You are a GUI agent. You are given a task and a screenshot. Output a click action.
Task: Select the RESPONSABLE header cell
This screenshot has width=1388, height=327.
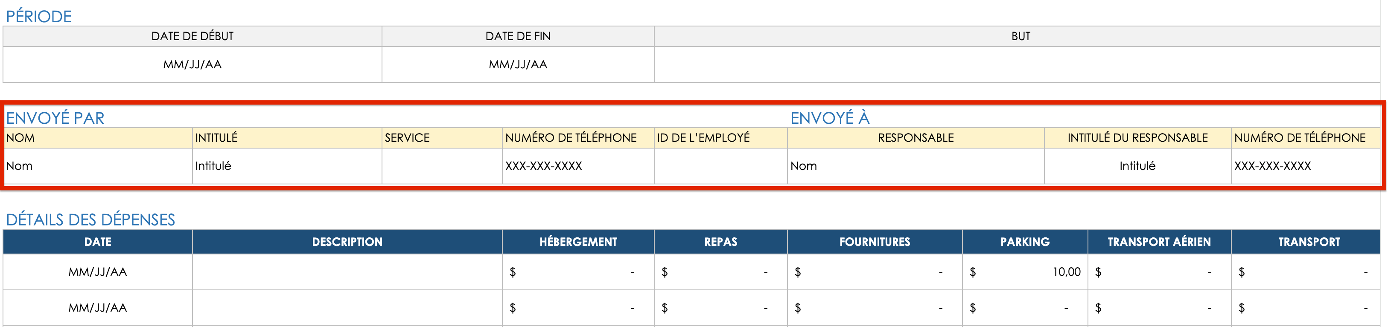(916, 138)
